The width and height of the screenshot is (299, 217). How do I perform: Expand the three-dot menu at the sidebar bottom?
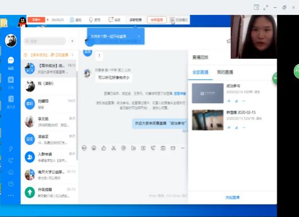tap(11, 195)
